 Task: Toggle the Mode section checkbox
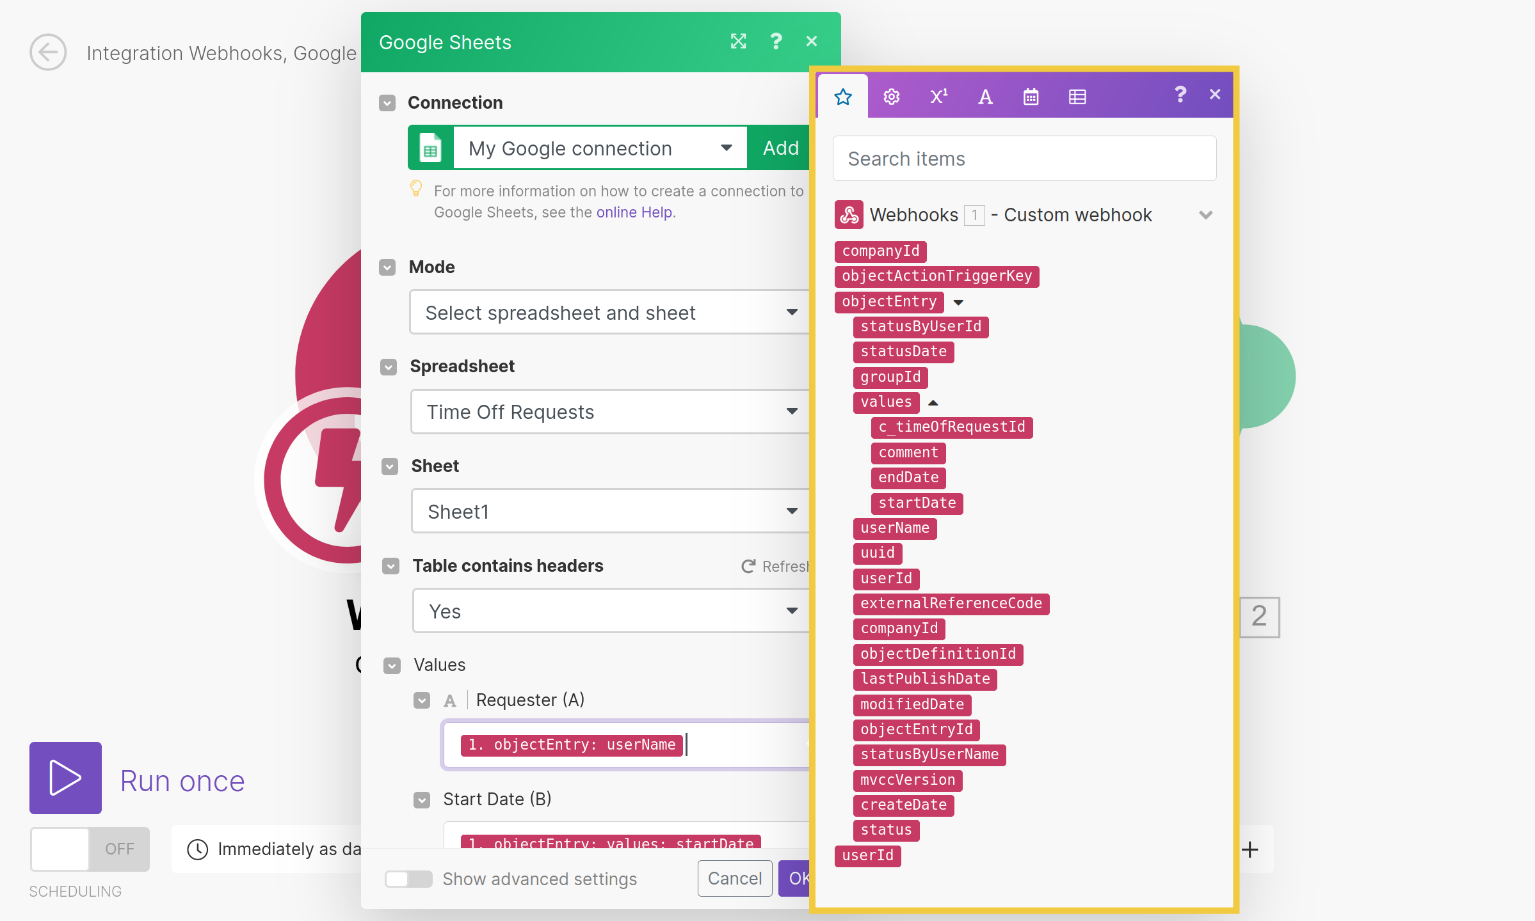[387, 267]
